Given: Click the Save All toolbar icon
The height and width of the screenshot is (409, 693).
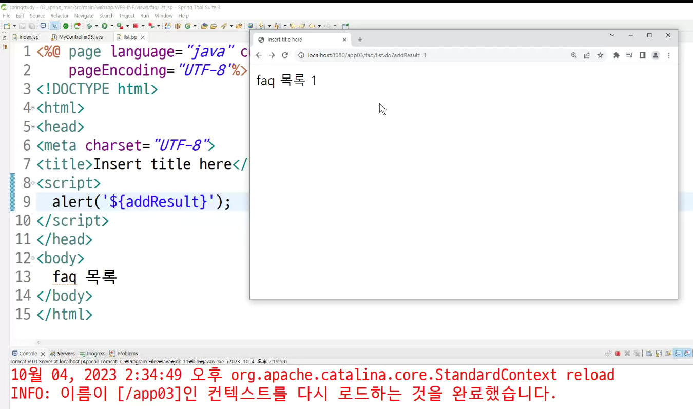Looking at the screenshot, I should coord(31,26).
